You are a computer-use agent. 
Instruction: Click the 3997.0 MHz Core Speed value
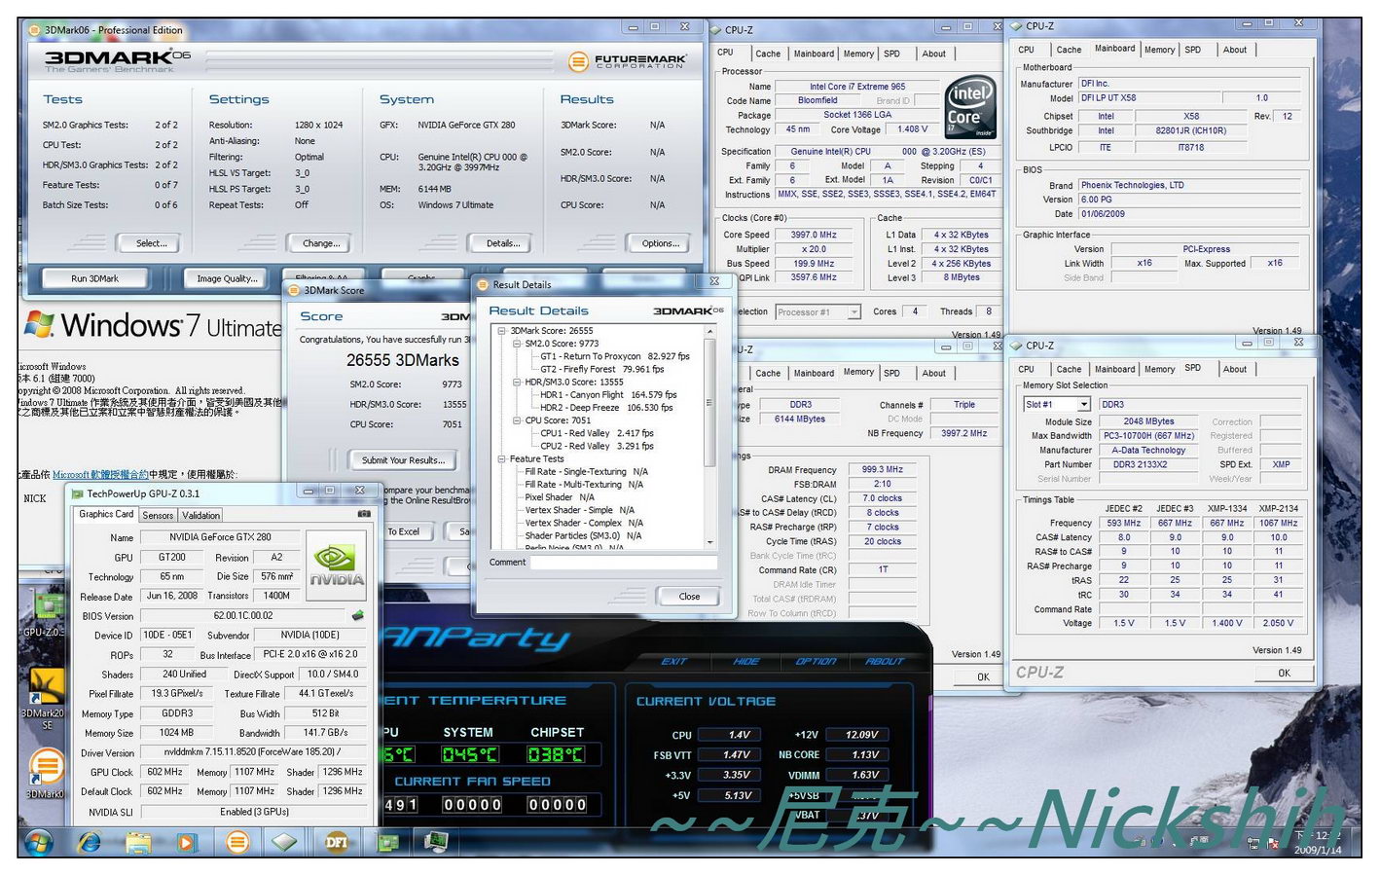click(815, 235)
